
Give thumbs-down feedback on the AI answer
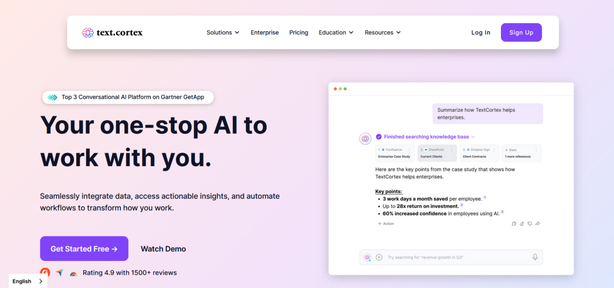point(530,223)
